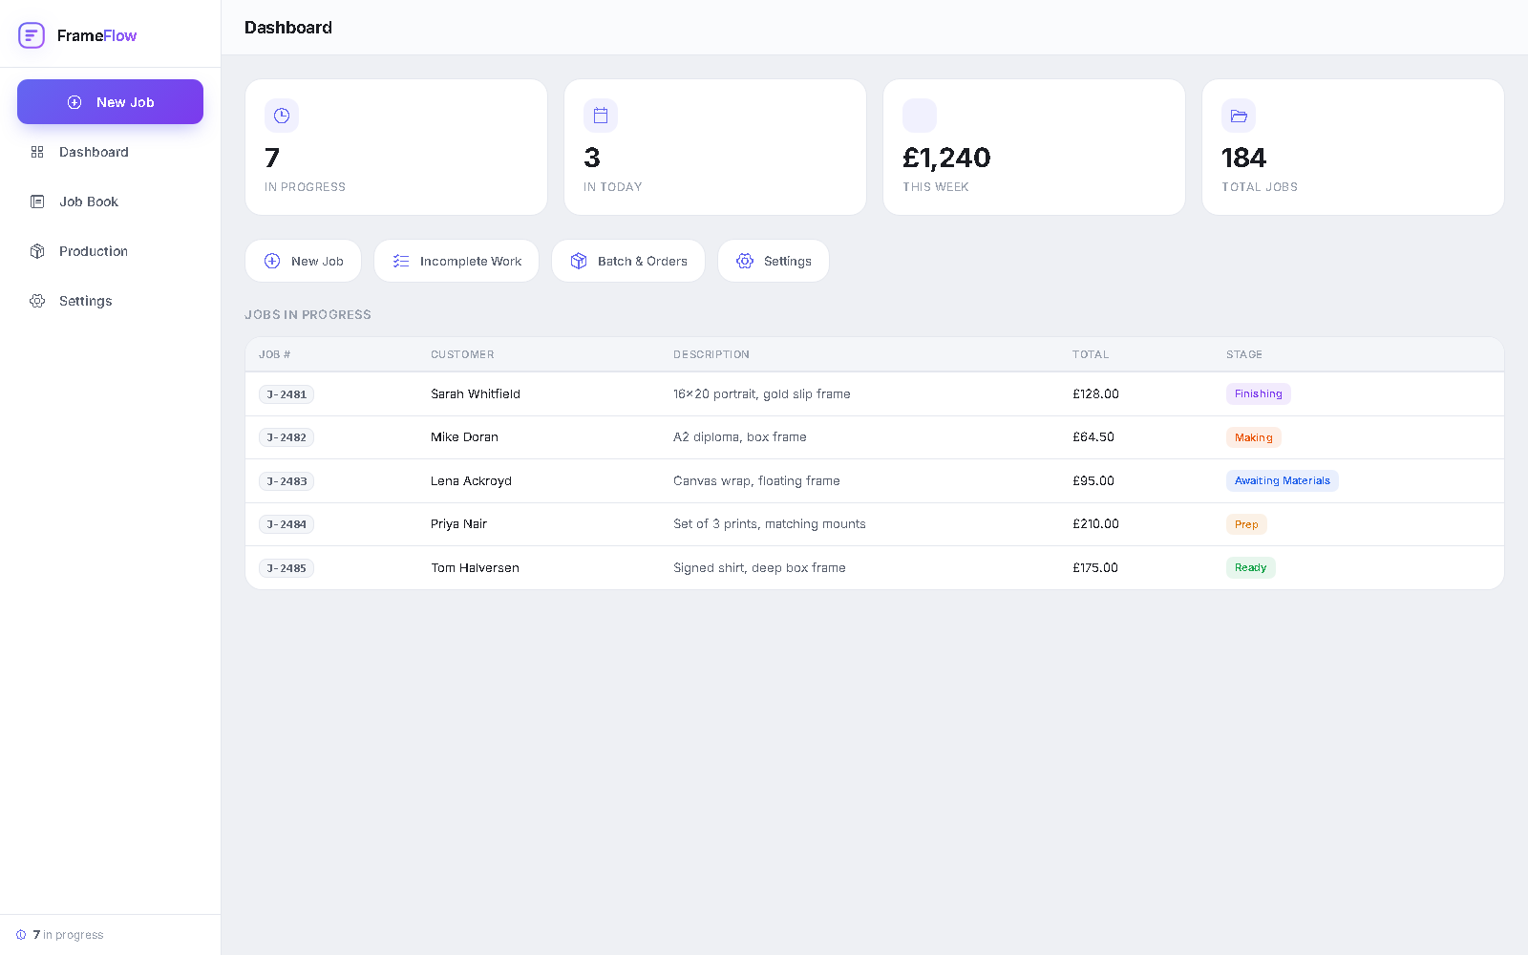This screenshot has height=955, width=1528.
Task: Open job J-2484 badge
Action: (x=286, y=524)
